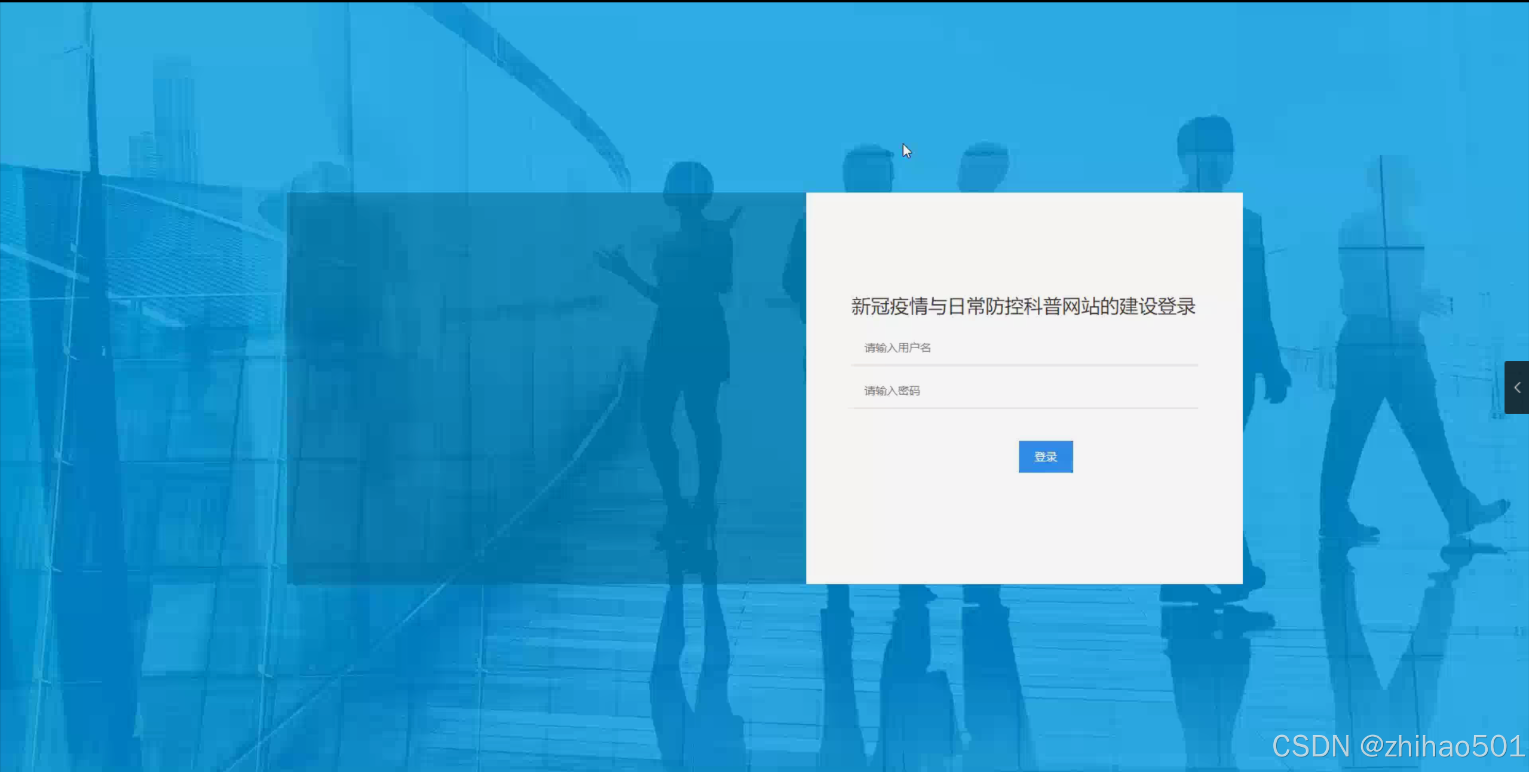Image resolution: width=1529 pixels, height=772 pixels.
Task: Click the woman silhouette in left panel
Action: pyautogui.click(x=693, y=334)
